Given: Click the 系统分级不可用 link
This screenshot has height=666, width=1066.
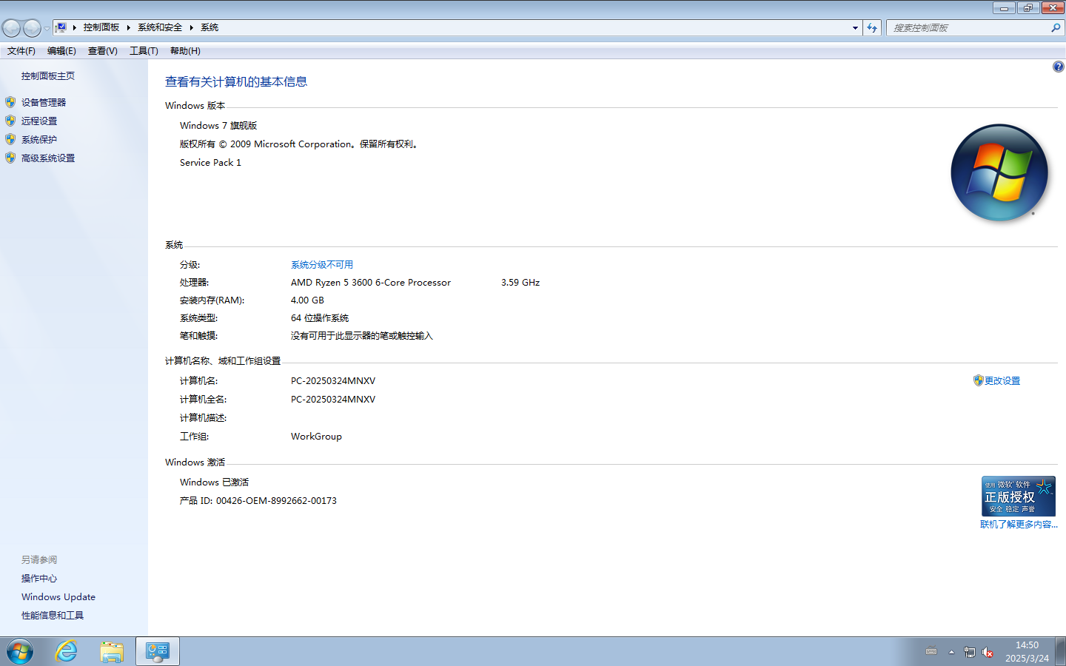Looking at the screenshot, I should pos(321,265).
